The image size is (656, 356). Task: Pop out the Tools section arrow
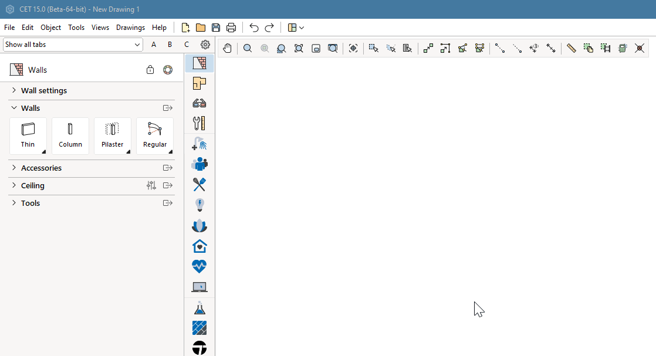pos(168,203)
